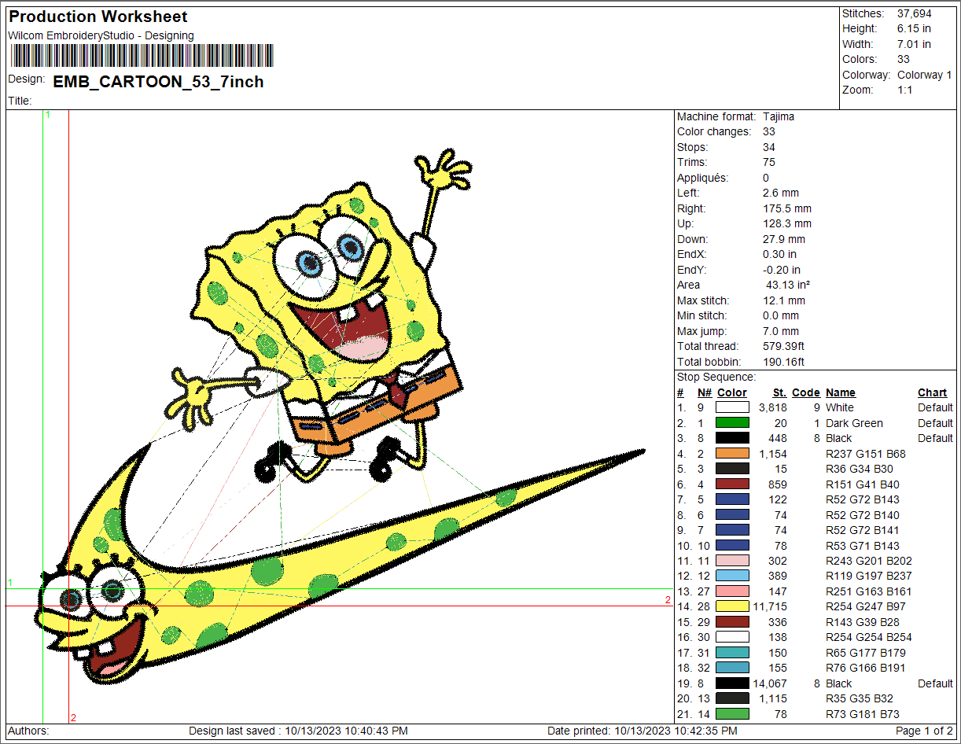This screenshot has height=744, width=961.
Task: Click the Tajima machine format value
Action: tap(779, 116)
